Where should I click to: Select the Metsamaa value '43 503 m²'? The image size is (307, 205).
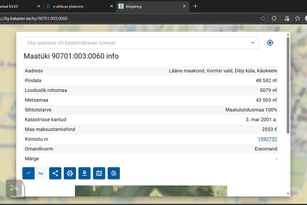pyautogui.click(x=266, y=100)
